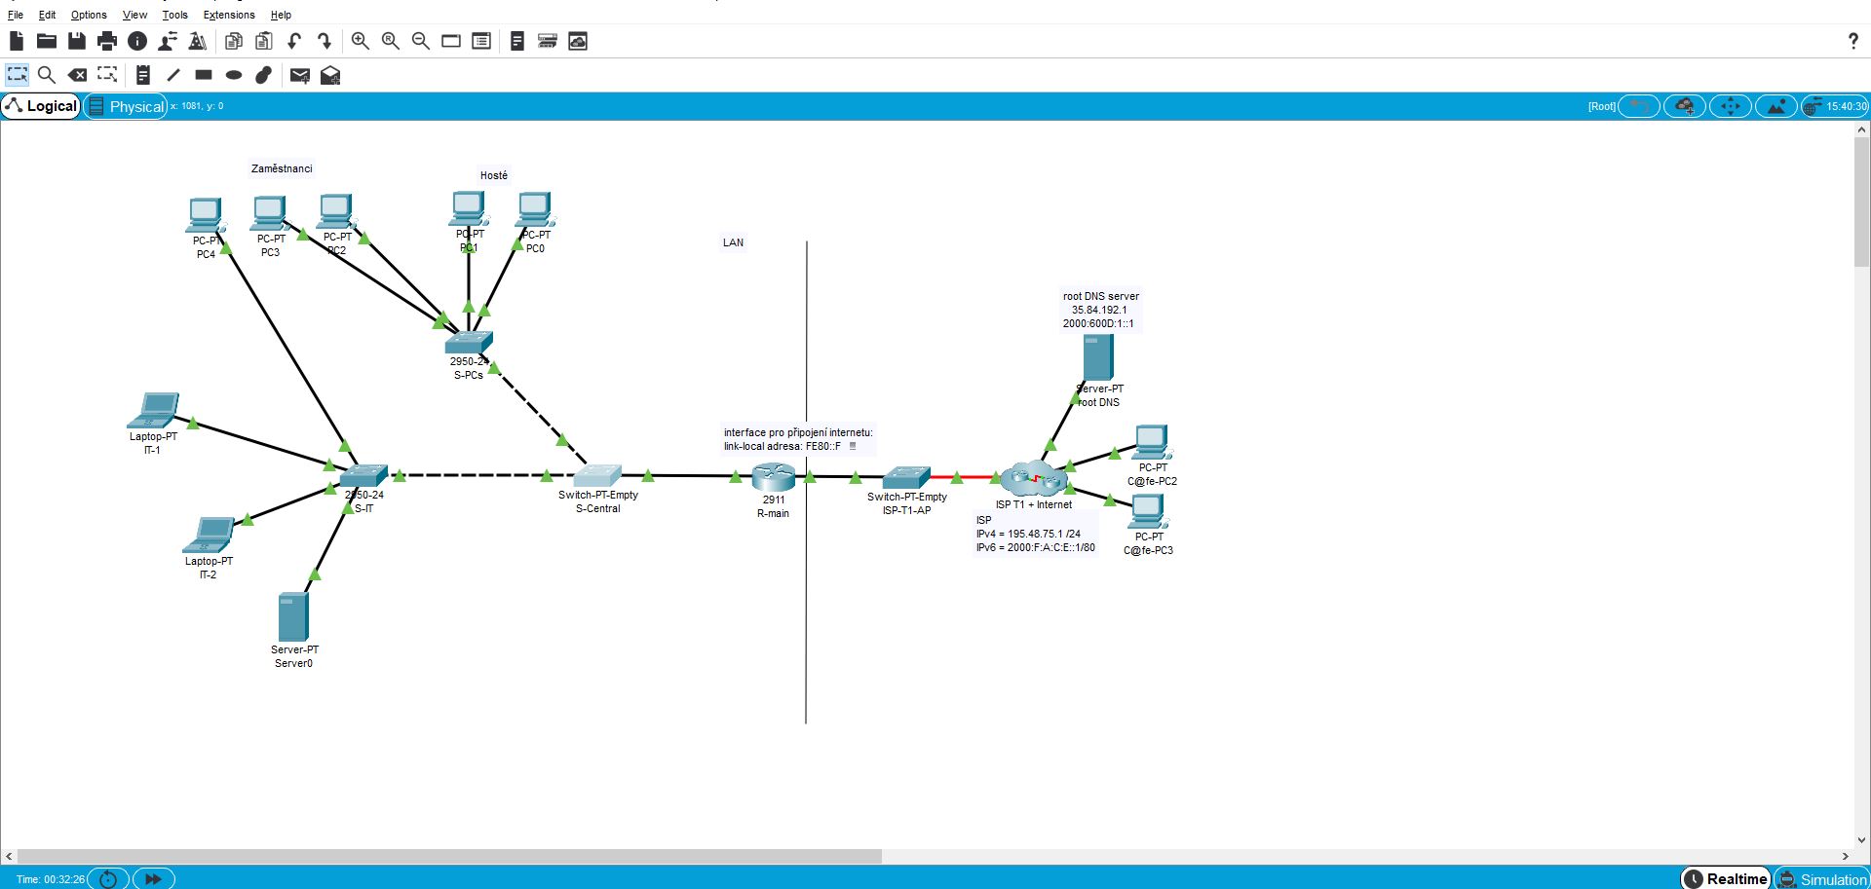Select the Inspect magnifier tool
Viewport: 1871px width, 889px height.
[47, 75]
